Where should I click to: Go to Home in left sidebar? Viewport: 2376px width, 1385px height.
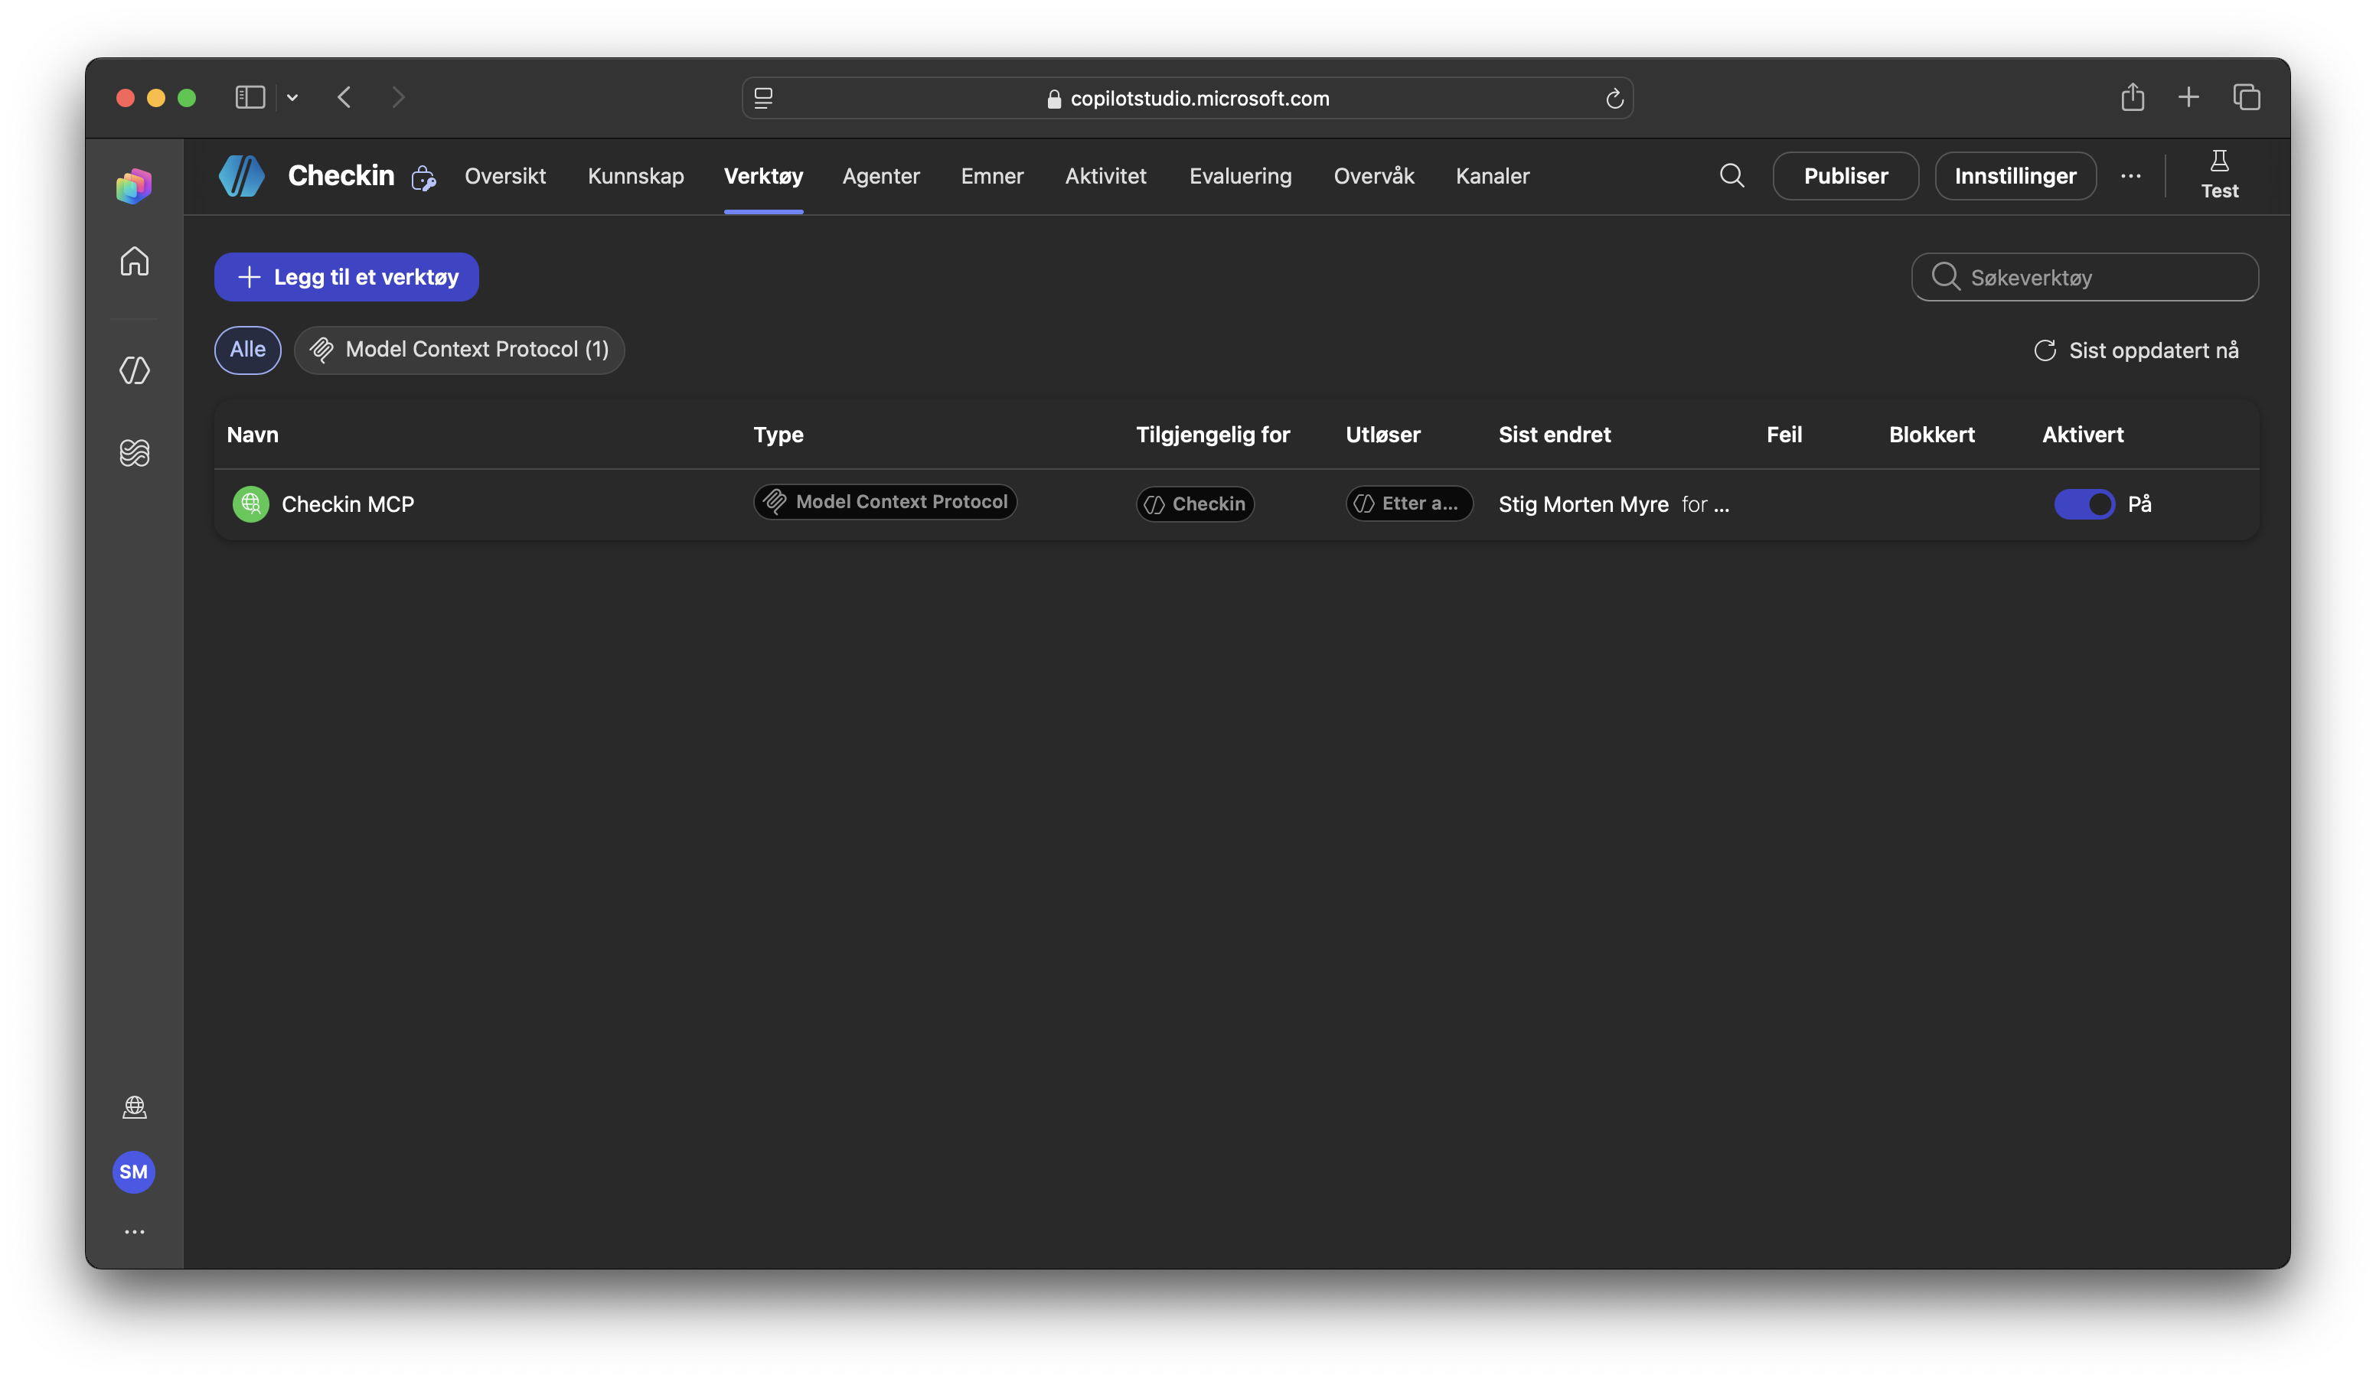coord(134,261)
